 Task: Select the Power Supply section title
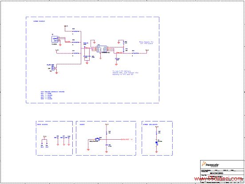39,21
